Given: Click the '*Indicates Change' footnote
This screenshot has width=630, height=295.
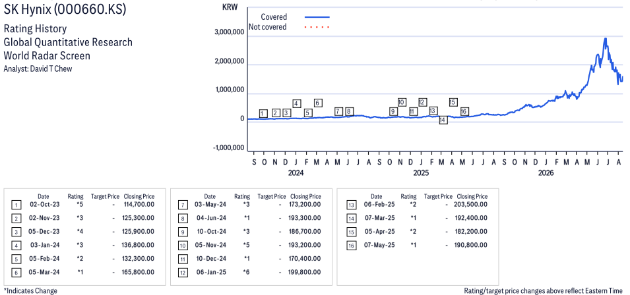Looking at the screenshot, I should (30, 290).
